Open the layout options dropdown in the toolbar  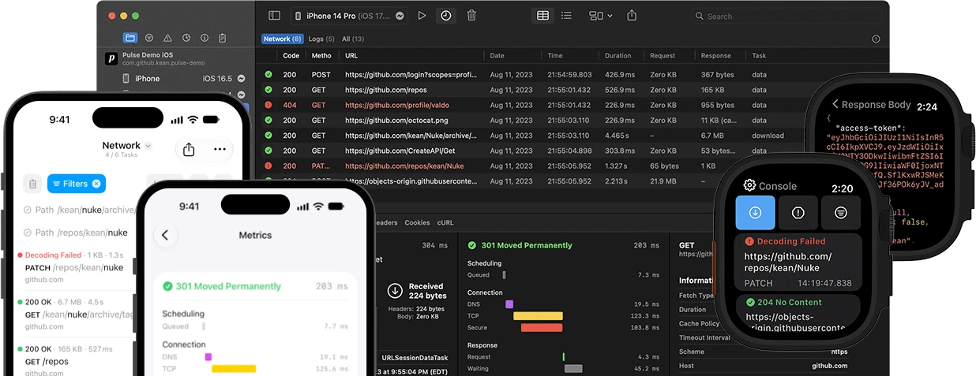click(601, 16)
